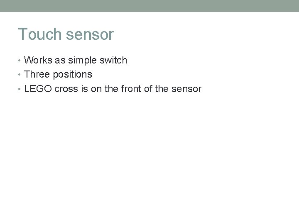The width and height of the screenshot is (299, 224).
Task: Click the word "Works" in first bullet
Action: click(x=38, y=61)
